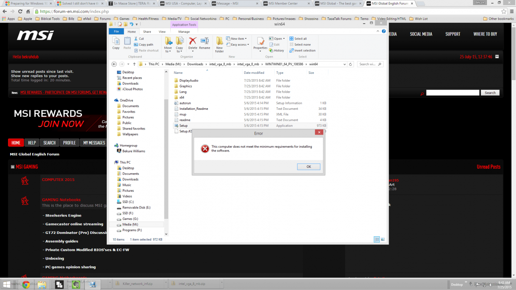Image resolution: width=516 pixels, height=290 pixels.
Task: Open the Open dropdown in ribbon
Action: (x=277, y=39)
